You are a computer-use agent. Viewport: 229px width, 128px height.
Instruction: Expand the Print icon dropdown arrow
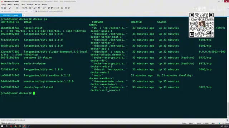pyautogui.click(x=32, y=8)
